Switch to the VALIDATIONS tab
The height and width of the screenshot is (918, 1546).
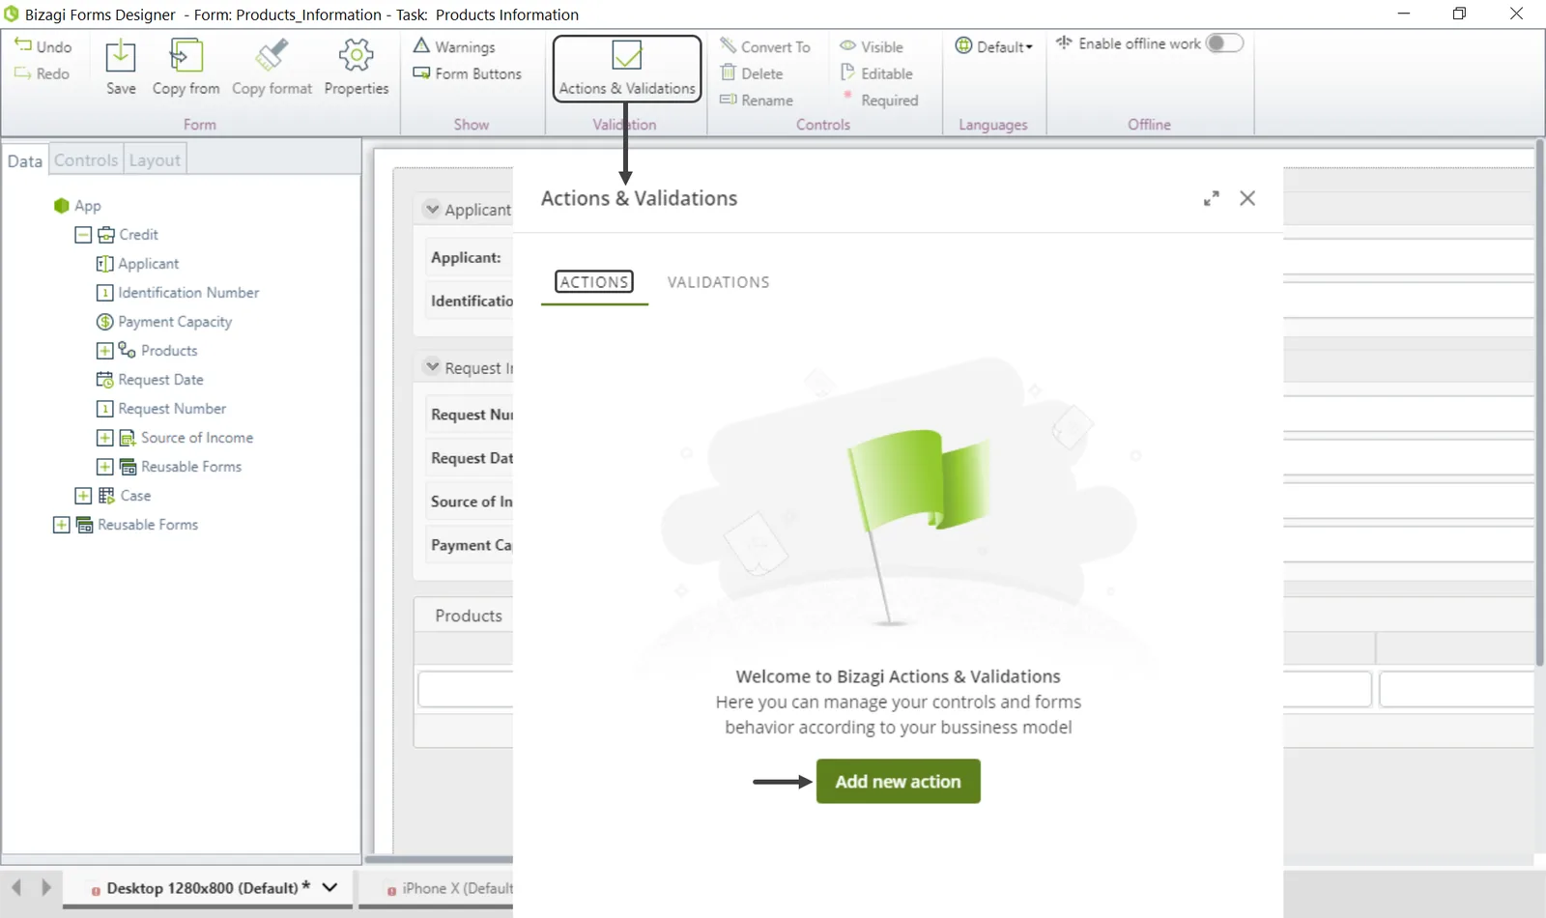click(x=719, y=282)
